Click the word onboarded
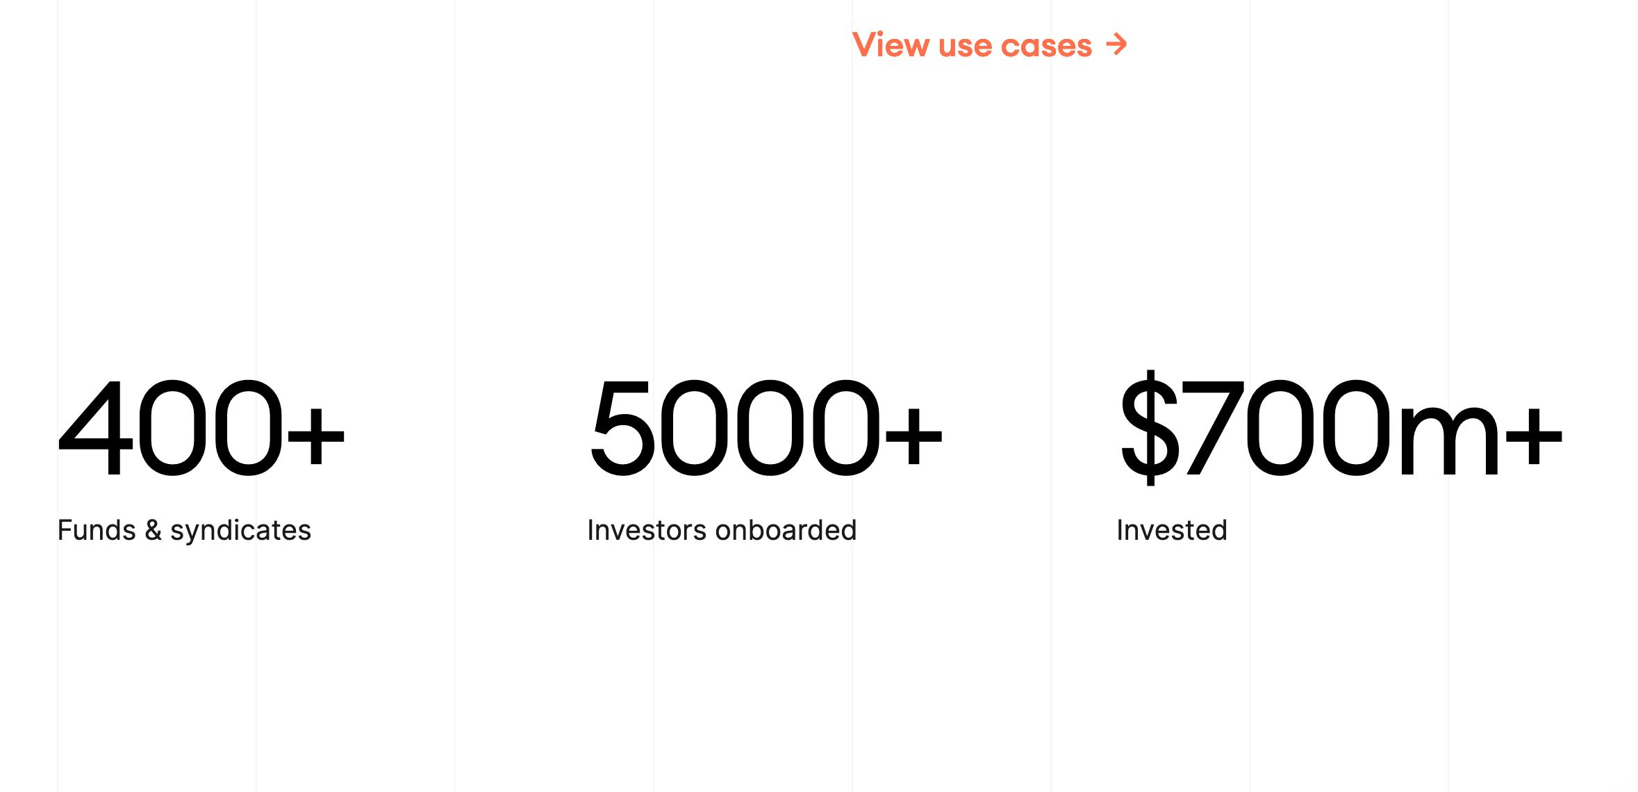Viewport: 1638px width, 792px height. [x=786, y=530]
